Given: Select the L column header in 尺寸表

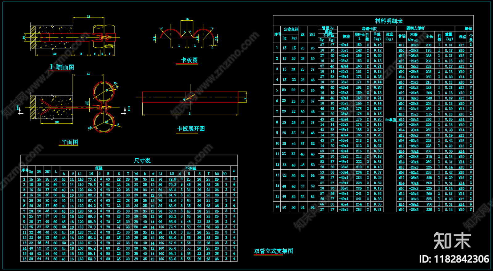Looking at the screenshot, I should 55,172.
